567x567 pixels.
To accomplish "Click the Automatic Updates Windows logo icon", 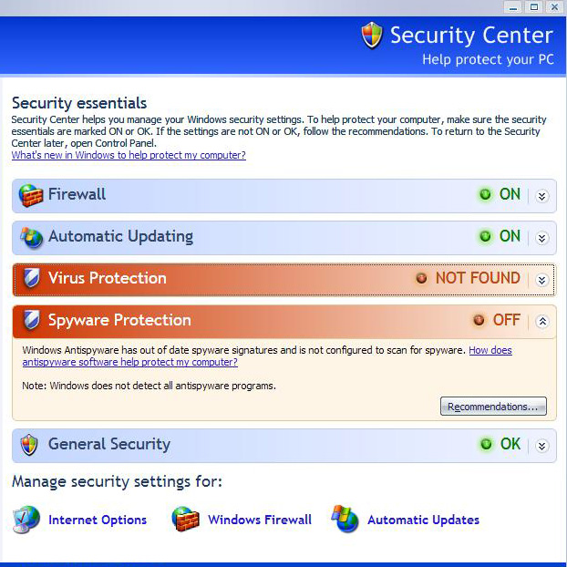I will [345, 520].
